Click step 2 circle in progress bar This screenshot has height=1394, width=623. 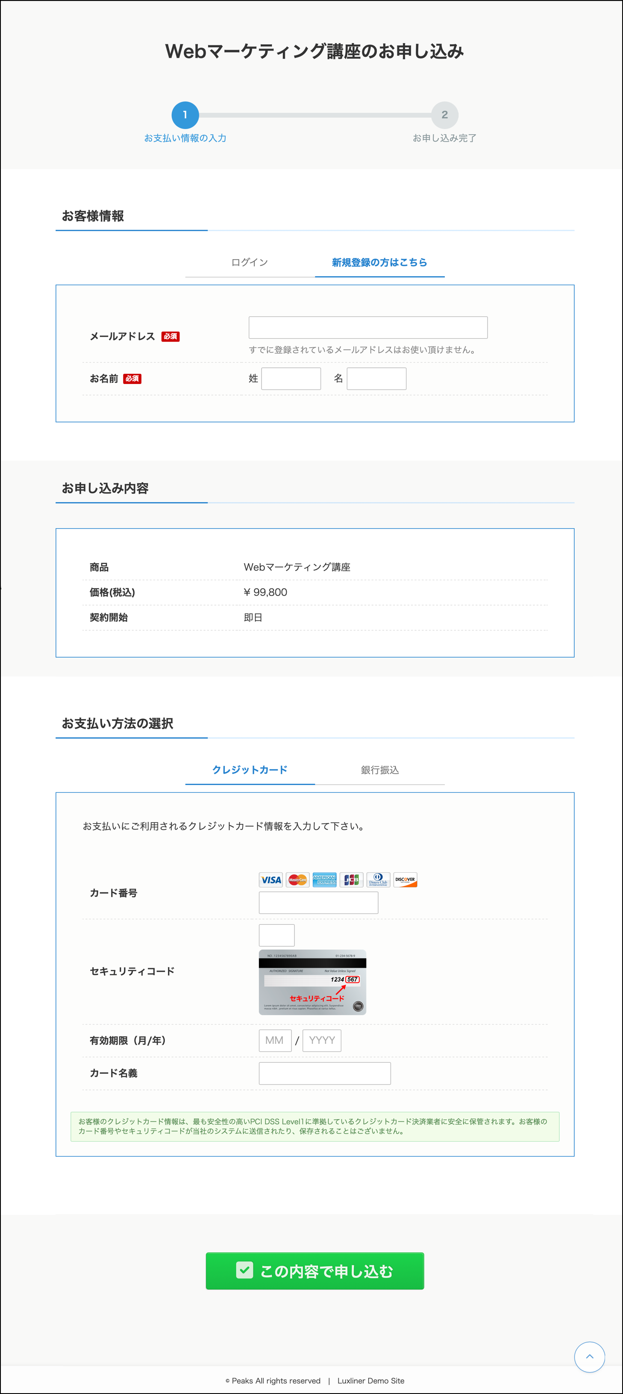coord(444,115)
